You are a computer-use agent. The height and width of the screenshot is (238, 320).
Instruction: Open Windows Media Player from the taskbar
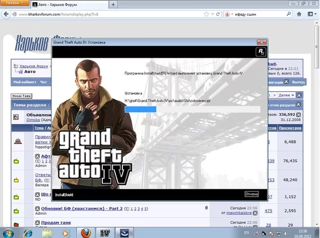coord(66,233)
